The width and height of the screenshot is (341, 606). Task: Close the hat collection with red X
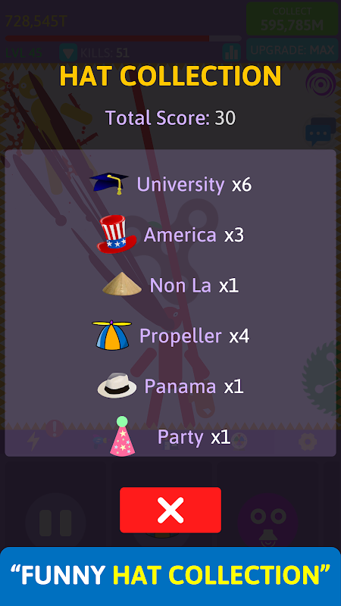[x=170, y=510]
